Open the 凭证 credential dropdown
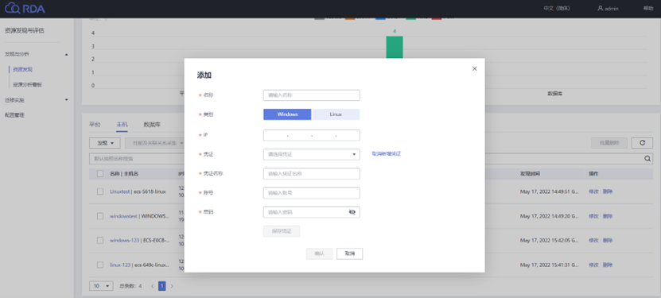 [312, 154]
